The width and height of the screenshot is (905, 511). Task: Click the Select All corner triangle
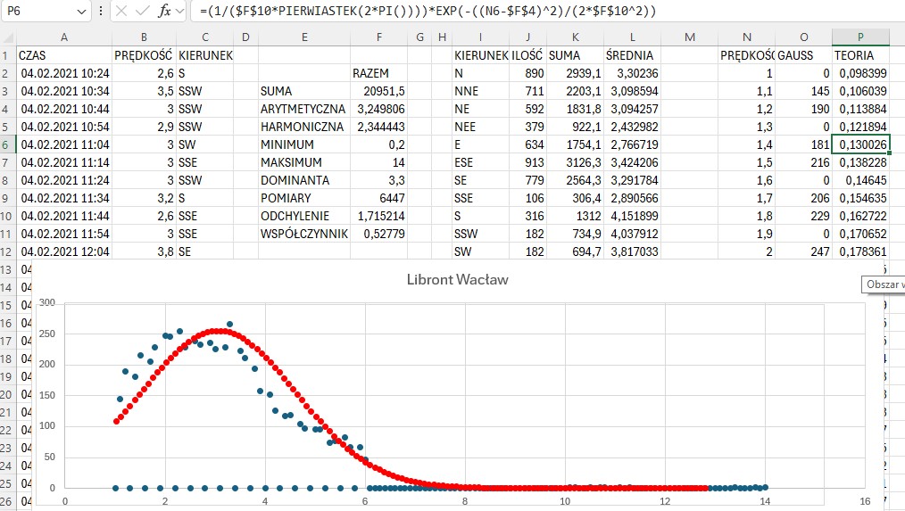pyautogui.click(x=8, y=37)
